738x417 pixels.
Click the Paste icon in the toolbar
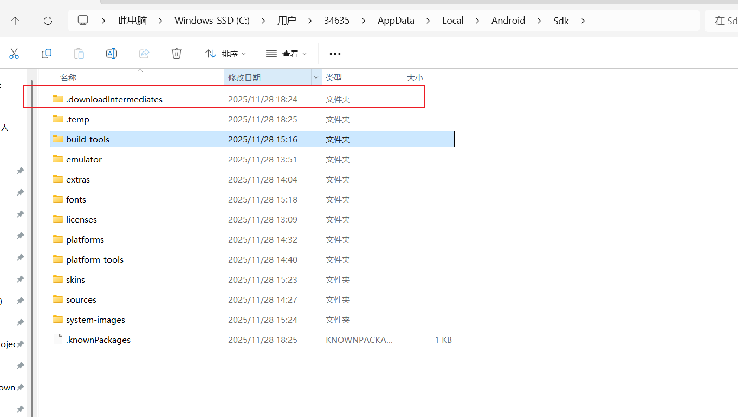(79, 54)
